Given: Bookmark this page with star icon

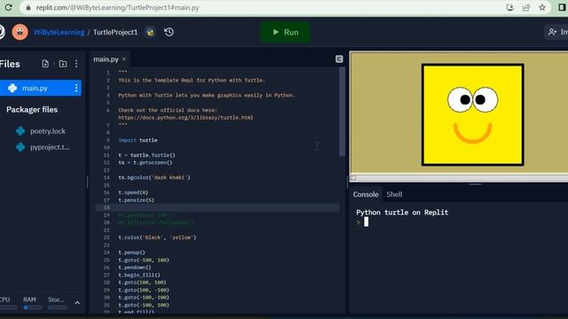Looking at the screenshot, I should point(542,7).
